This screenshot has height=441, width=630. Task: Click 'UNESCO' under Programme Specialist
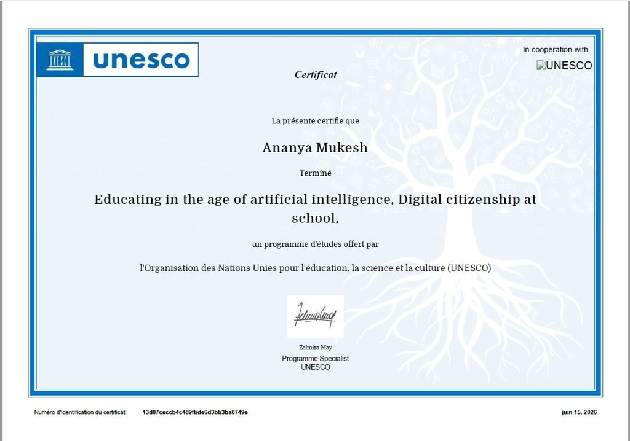pyautogui.click(x=316, y=367)
